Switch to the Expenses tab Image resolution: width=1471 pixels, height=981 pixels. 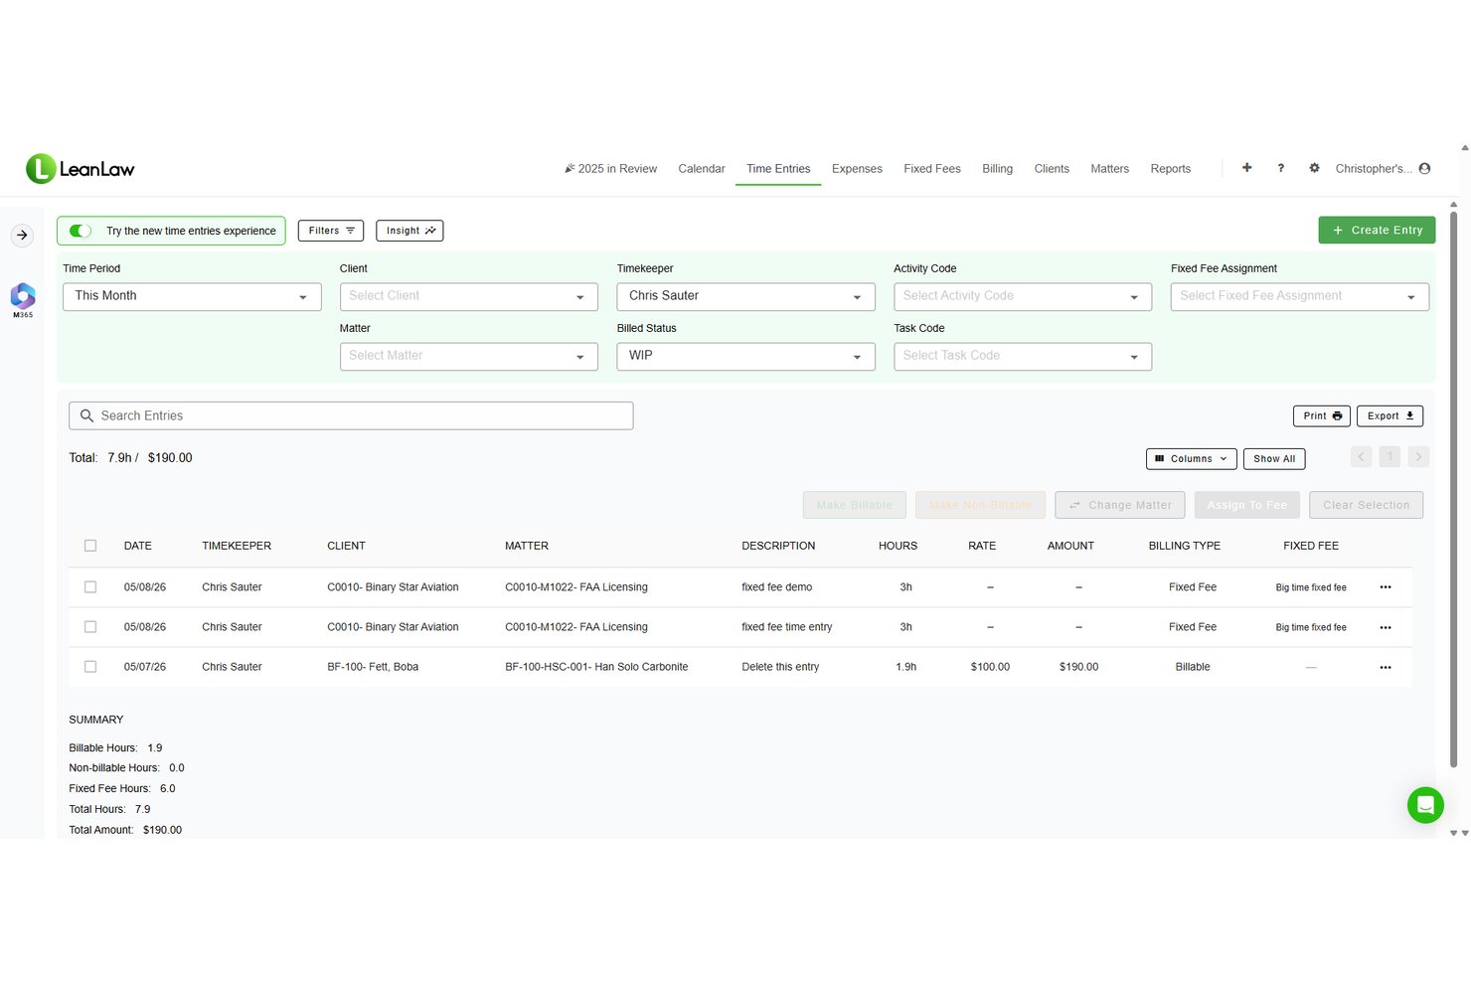point(857,169)
